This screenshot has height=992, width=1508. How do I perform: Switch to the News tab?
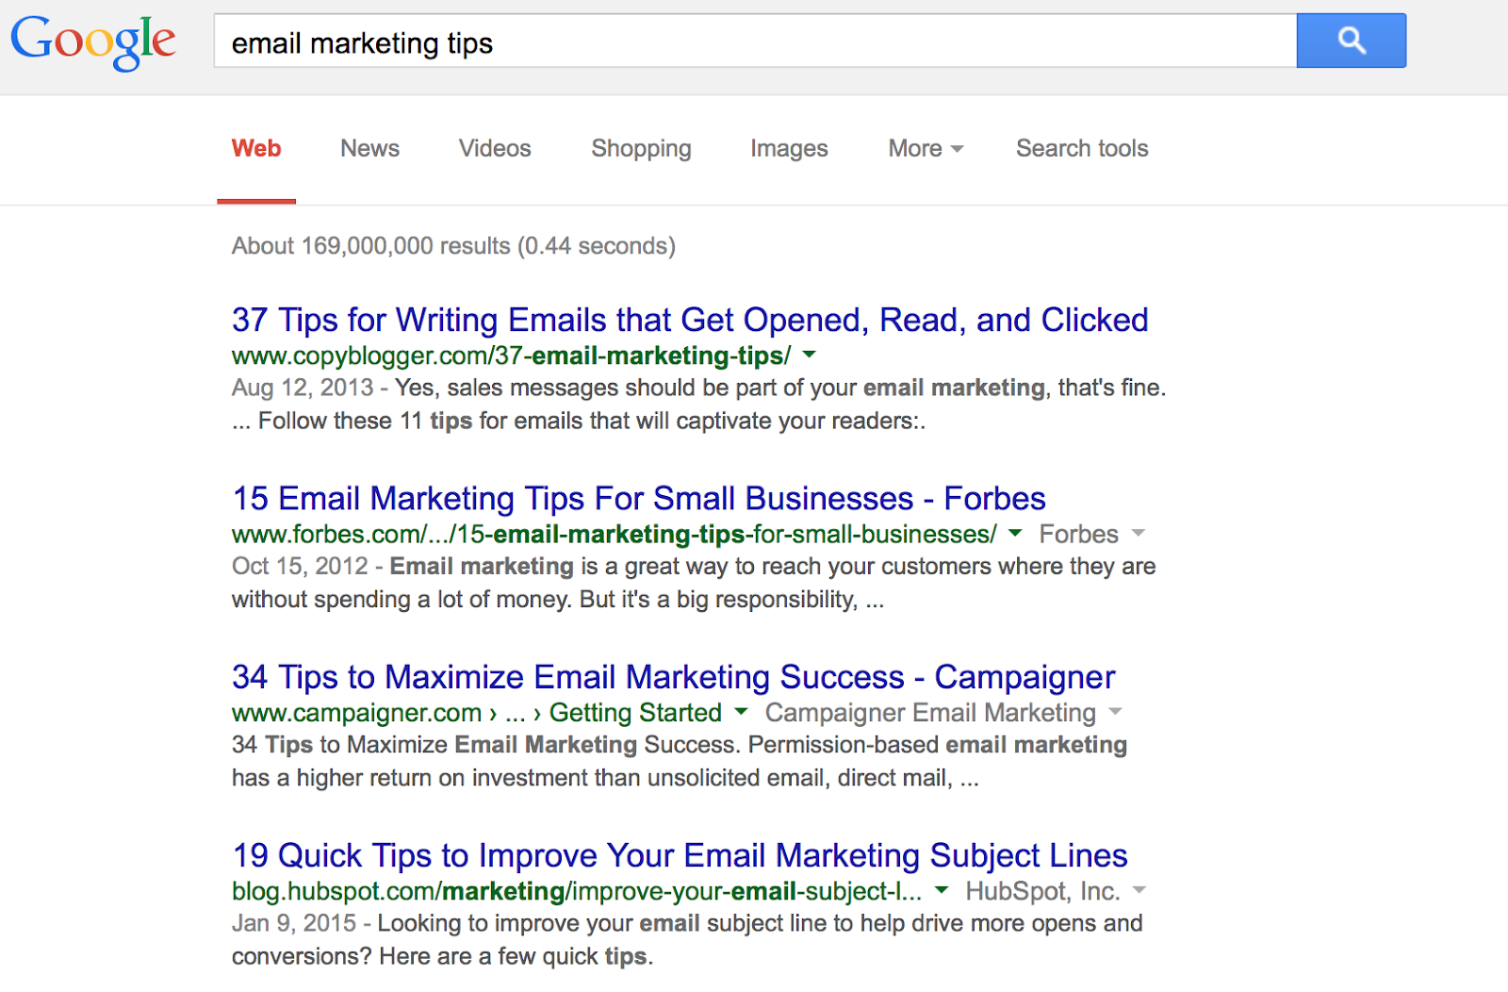(369, 148)
